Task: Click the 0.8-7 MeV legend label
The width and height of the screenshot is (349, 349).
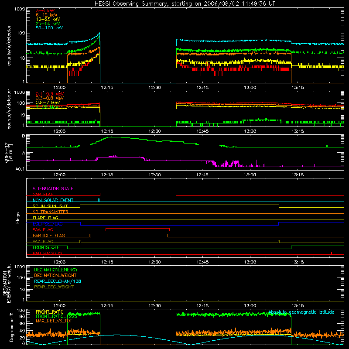Action: 48,103
